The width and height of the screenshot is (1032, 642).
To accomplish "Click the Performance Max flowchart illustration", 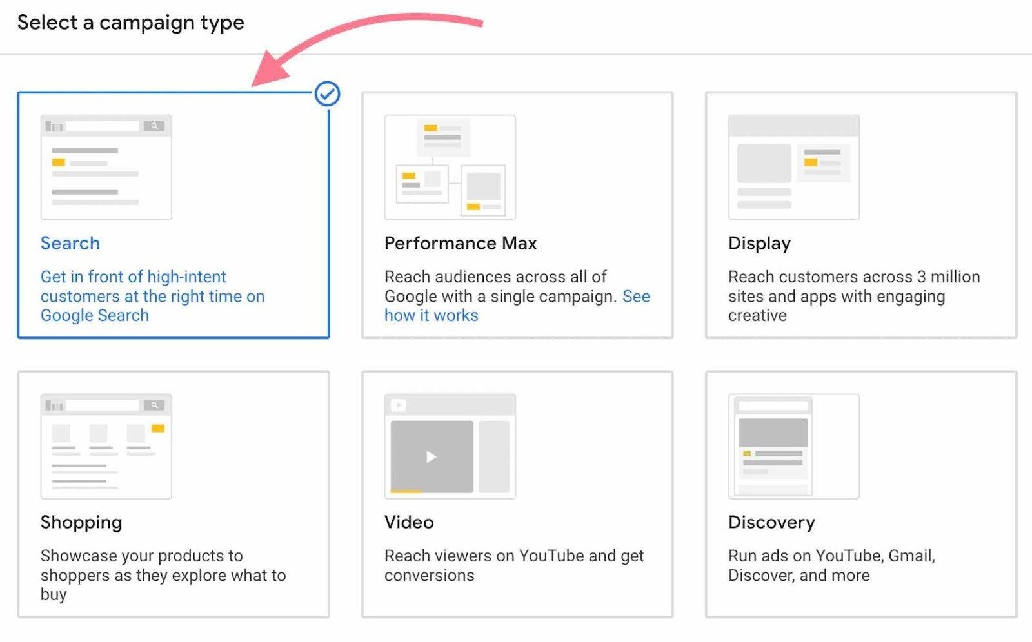I will coord(450,166).
